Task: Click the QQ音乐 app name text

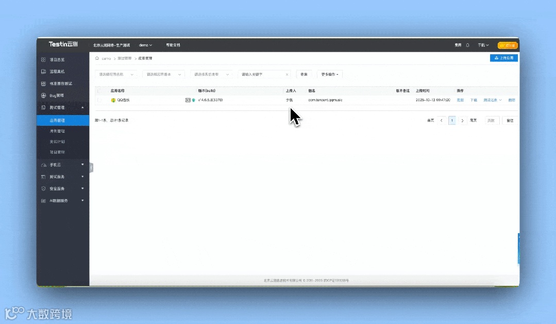Action: (123, 100)
